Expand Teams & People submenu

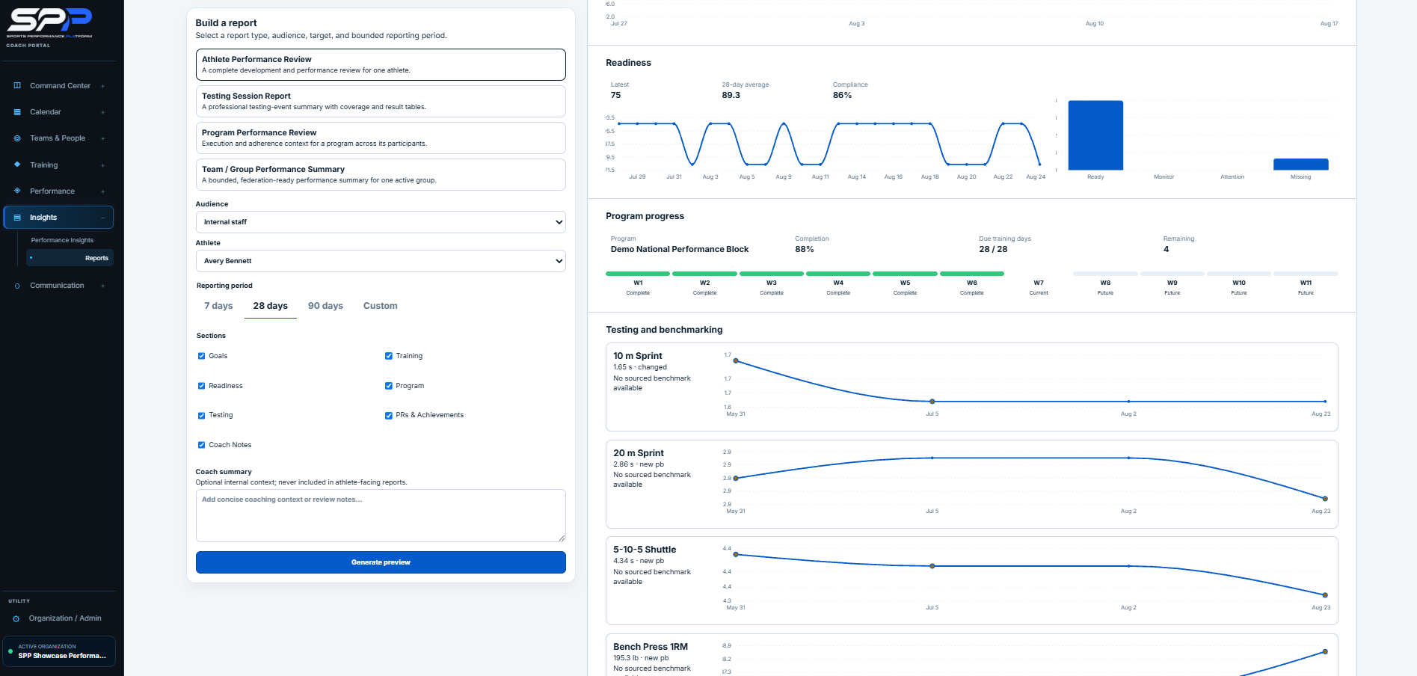tap(102, 138)
